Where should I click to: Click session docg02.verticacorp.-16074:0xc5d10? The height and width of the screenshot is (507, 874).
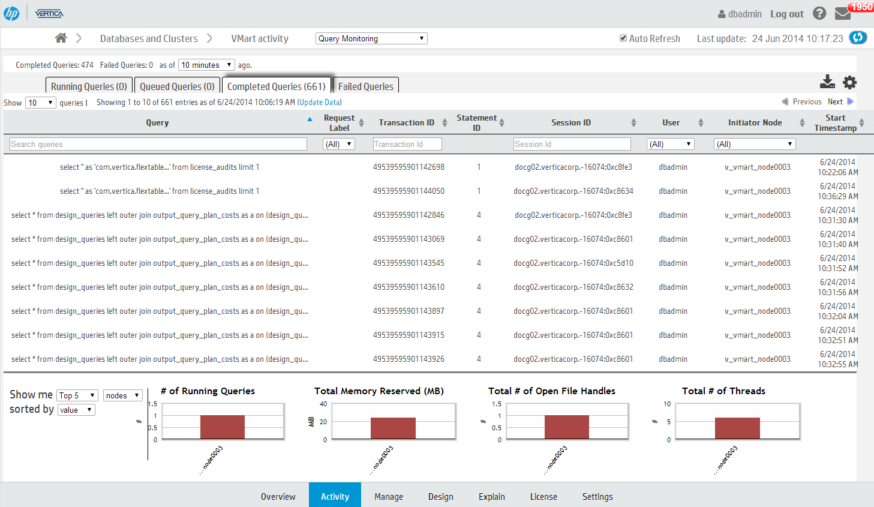click(573, 263)
